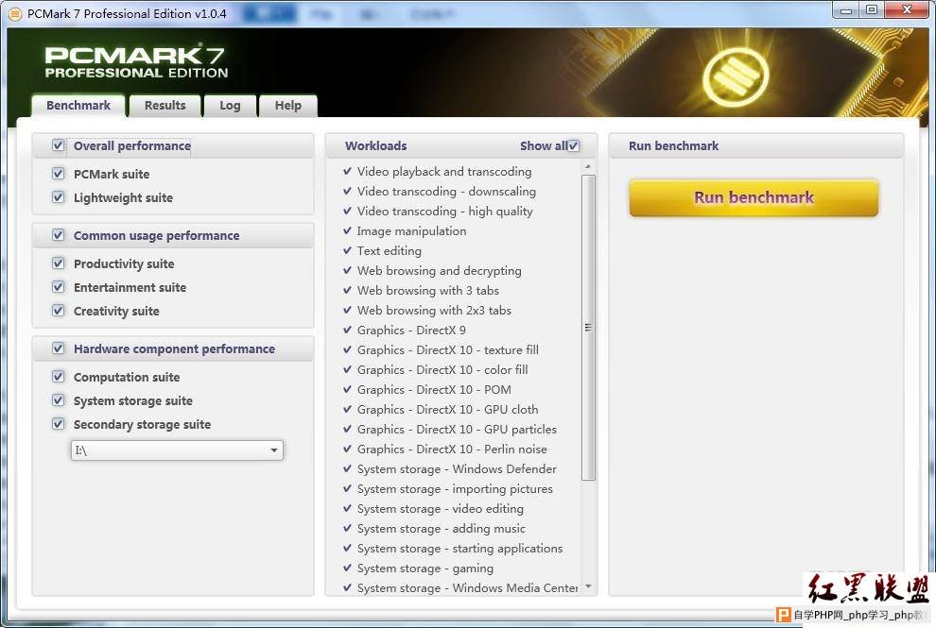
Task: Toggle Common usage performance checkbox
Action: click(x=58, y=235)
